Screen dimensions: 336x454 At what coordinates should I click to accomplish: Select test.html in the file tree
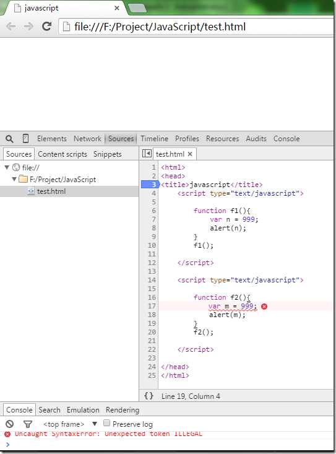[69, 191]
